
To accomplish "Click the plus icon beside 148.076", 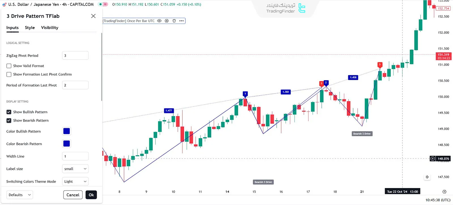I will click(x=433, y=159).
